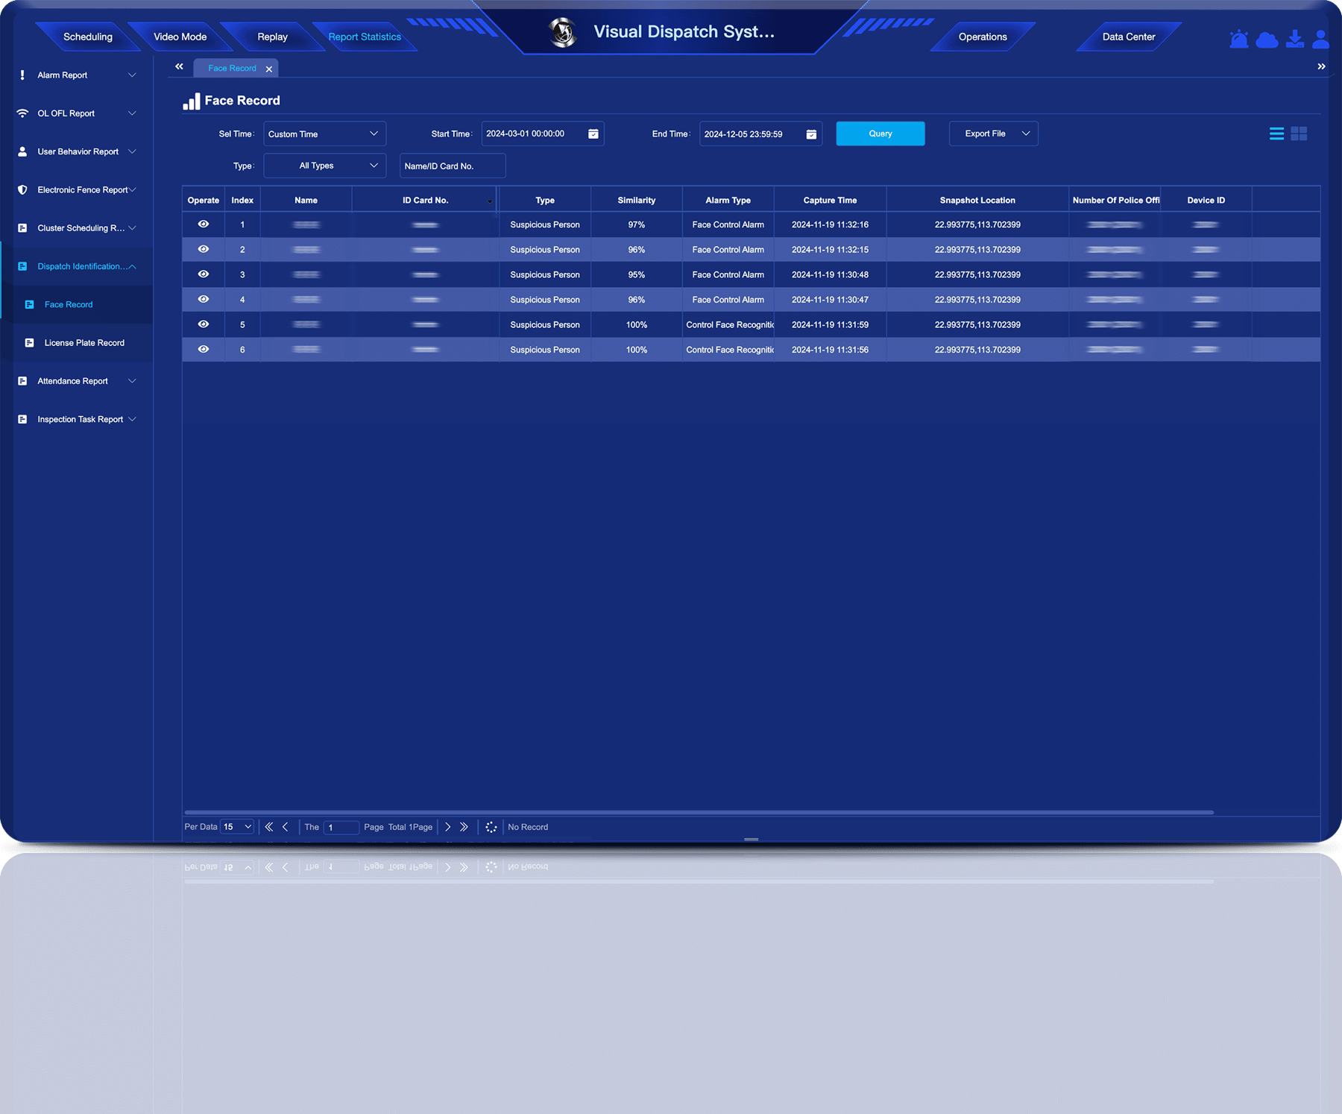Click eye icon for record index 3
This screenshot has height=1114, width=1342.
[x=203, y=274]
